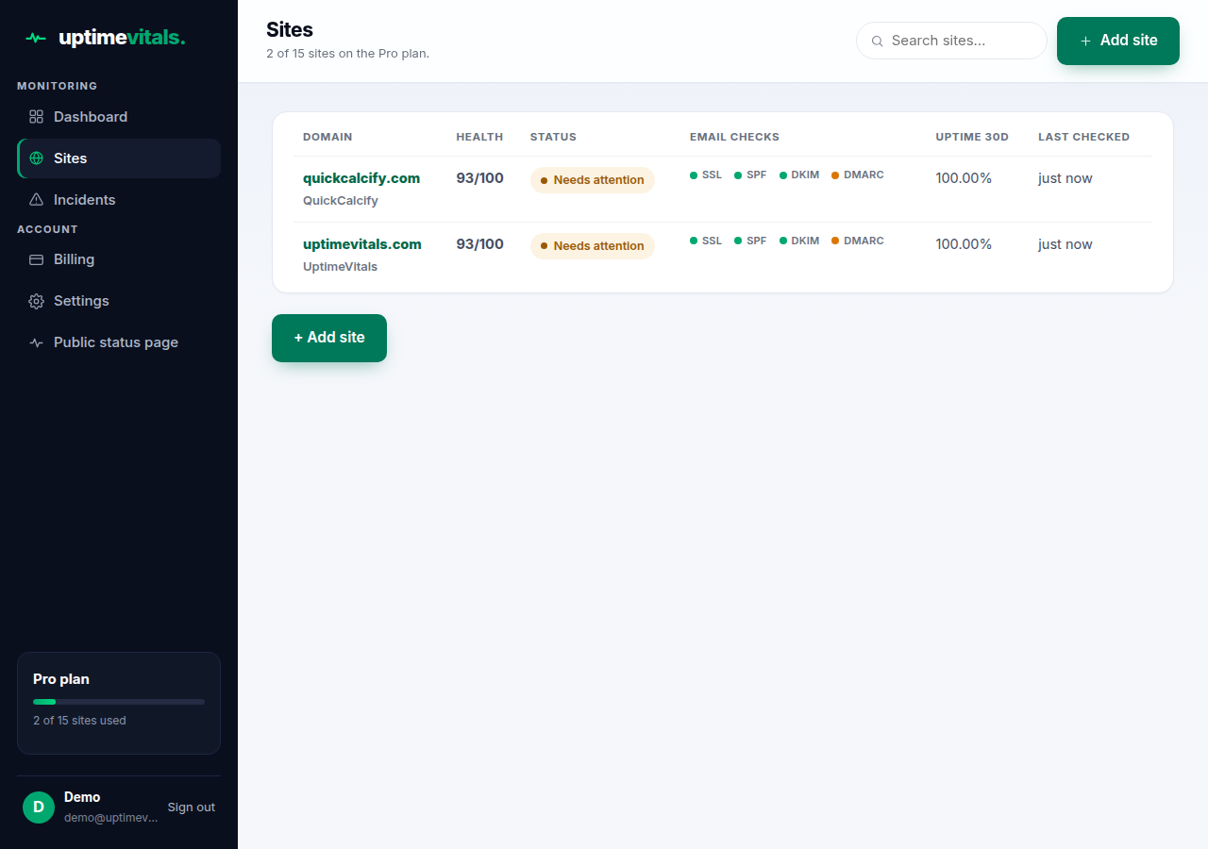Screen dimensions: 1208x849
Task: Open Billing from the sidebar
Action: click(x=119, y=259)
